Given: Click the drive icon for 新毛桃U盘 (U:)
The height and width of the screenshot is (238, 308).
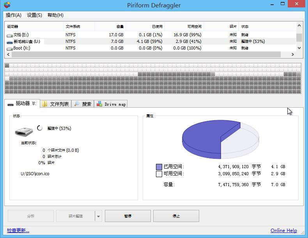Looking at the screenshot, I should (10, 42).
